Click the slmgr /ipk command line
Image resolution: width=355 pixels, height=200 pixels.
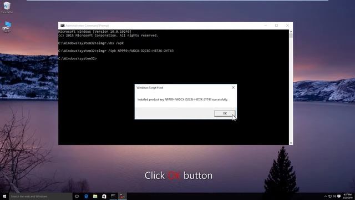116,51
